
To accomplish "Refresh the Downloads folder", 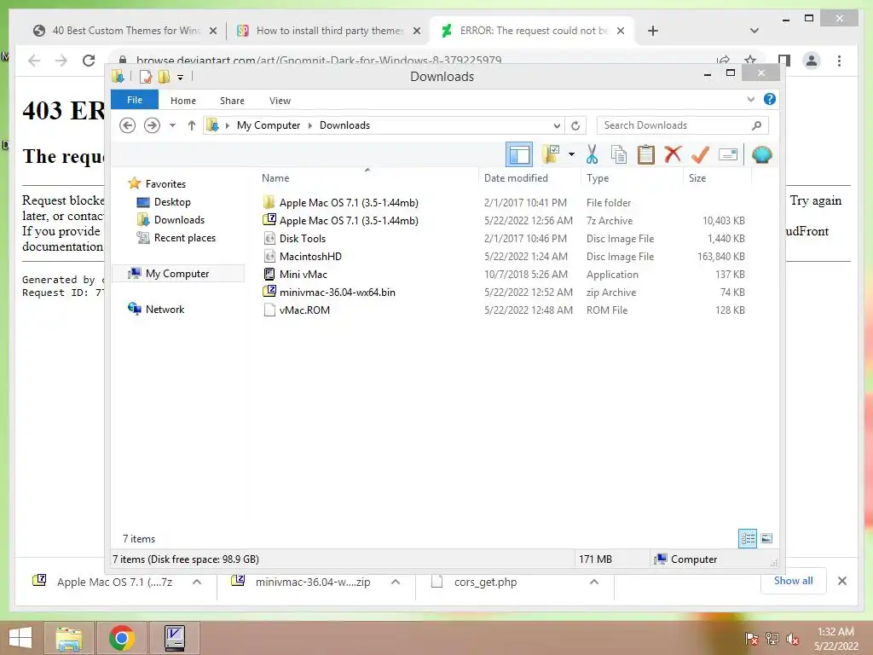I will [575, 126].
